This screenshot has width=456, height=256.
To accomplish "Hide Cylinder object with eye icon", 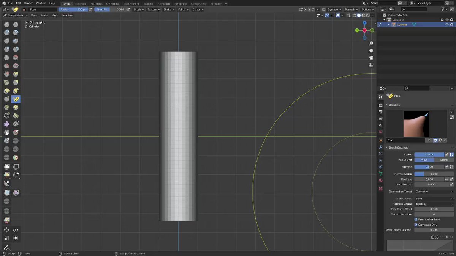I will coord(447,25).
